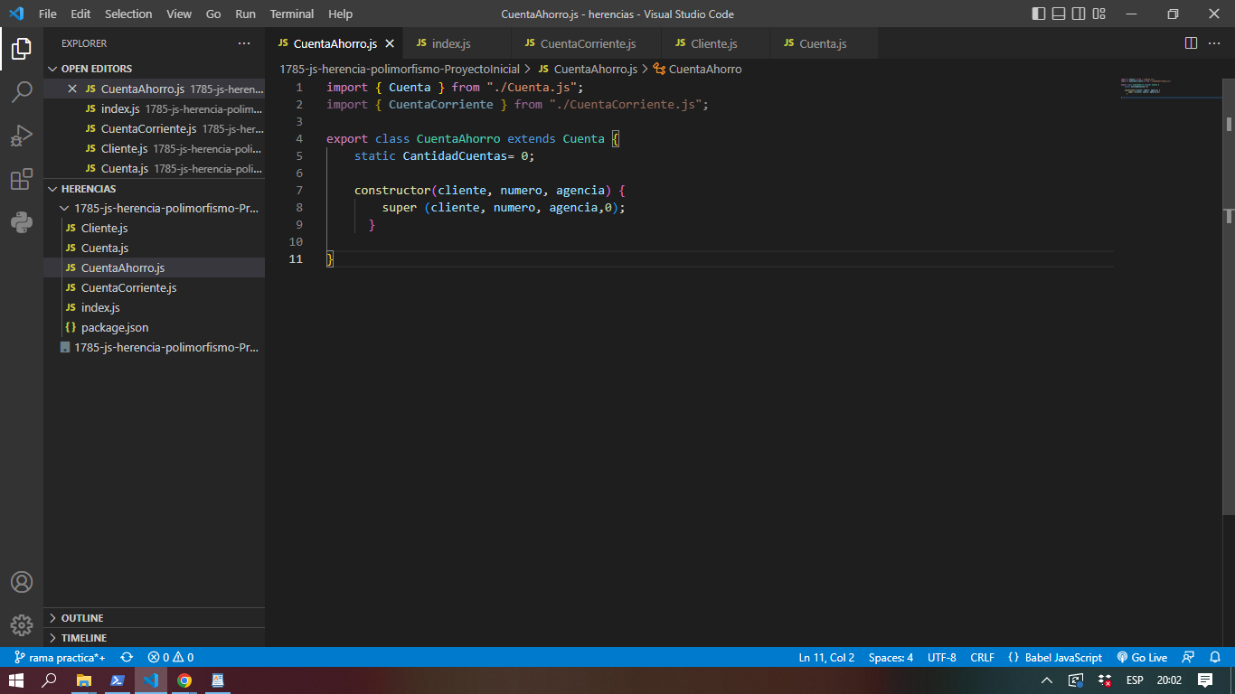Screen dimensions: 1235x694
Task: Switch to Cliente.js editor tab
Action: 715,43
